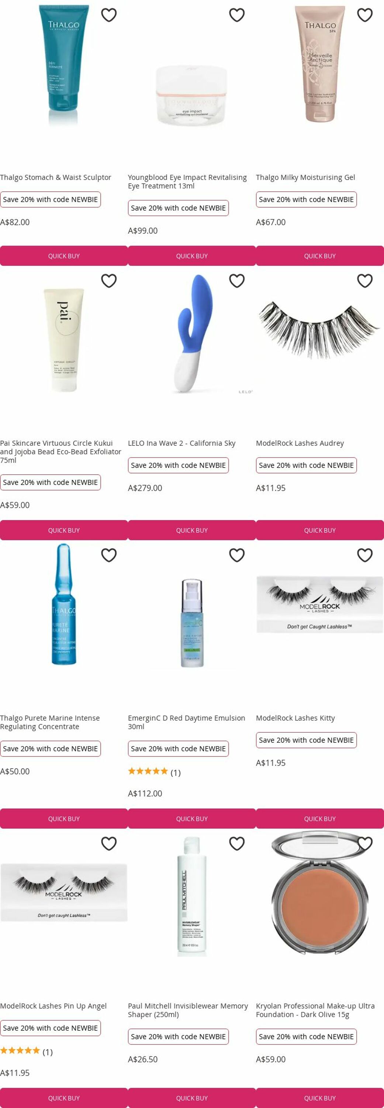The height and width of the screenshot is (1108, 384).
Task: Save Pai Skincare exfoliator to wishlist
Action: 109,281
